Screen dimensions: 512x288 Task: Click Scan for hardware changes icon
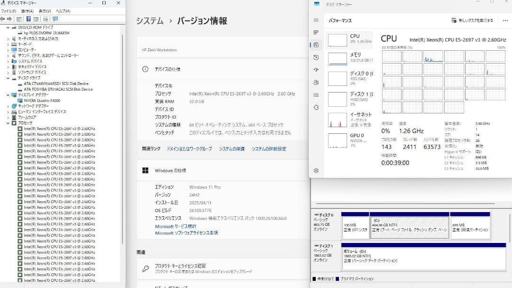point(45,19)
